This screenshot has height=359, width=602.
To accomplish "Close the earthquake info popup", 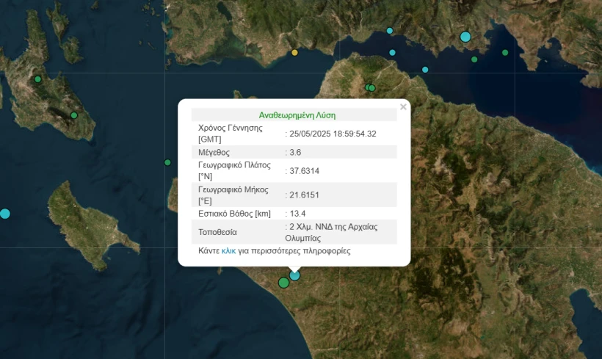I will tap(402, 107).
